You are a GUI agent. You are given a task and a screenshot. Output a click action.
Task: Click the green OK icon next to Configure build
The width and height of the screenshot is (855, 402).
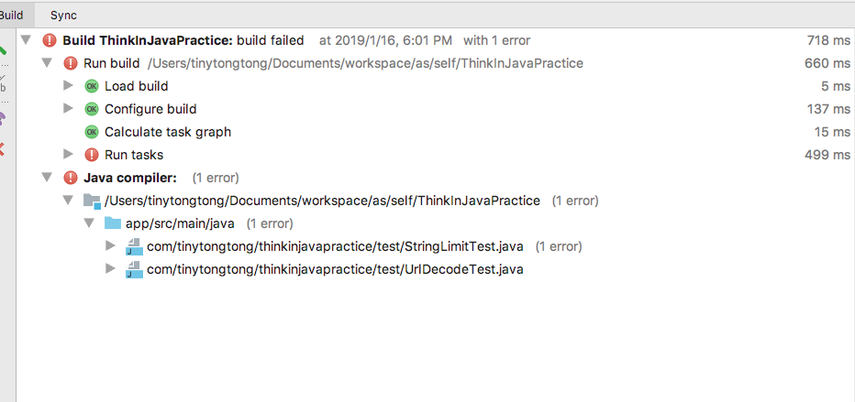coord(92,109)
